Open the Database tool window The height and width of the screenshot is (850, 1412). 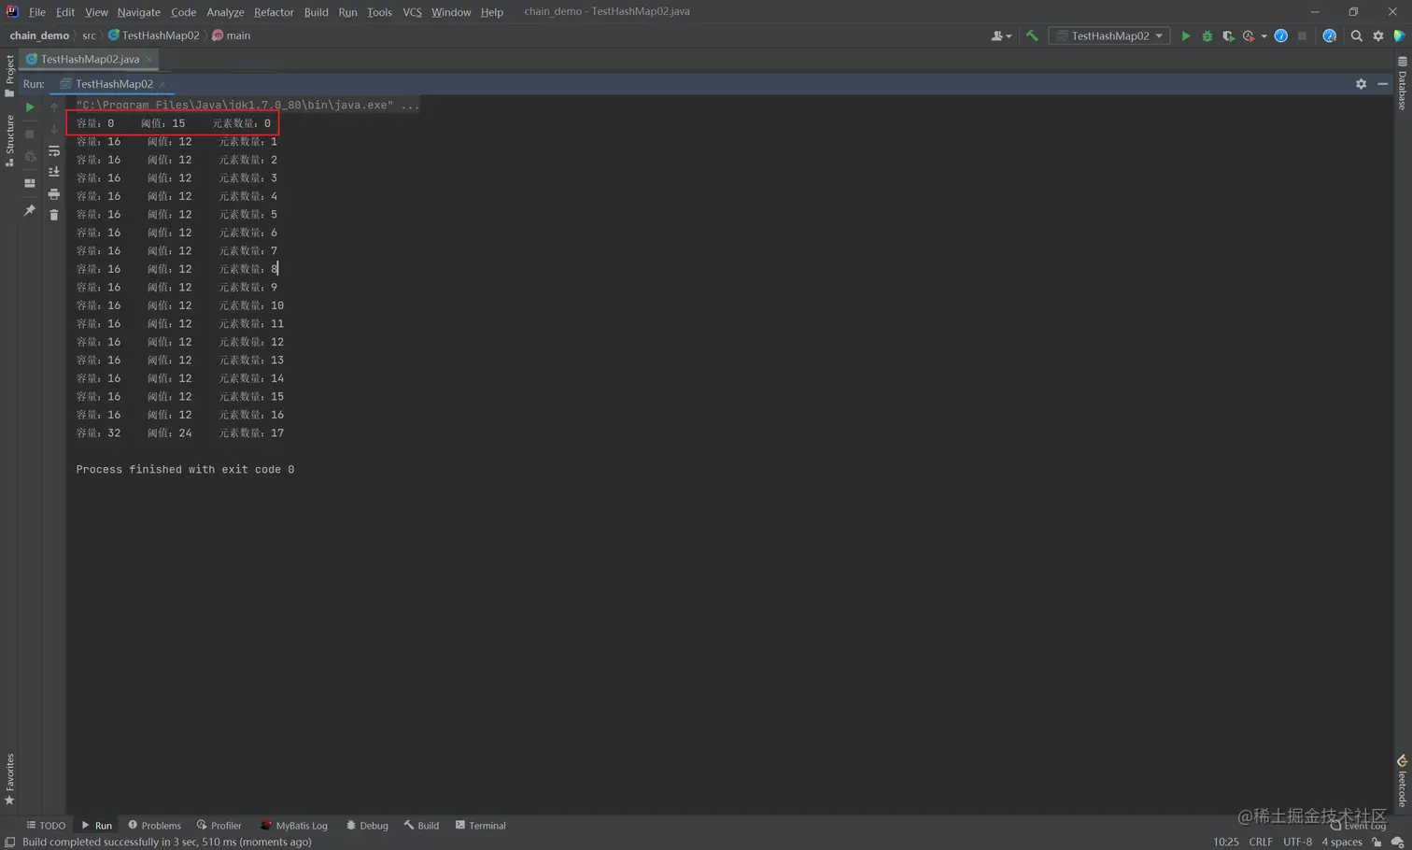1403,82
